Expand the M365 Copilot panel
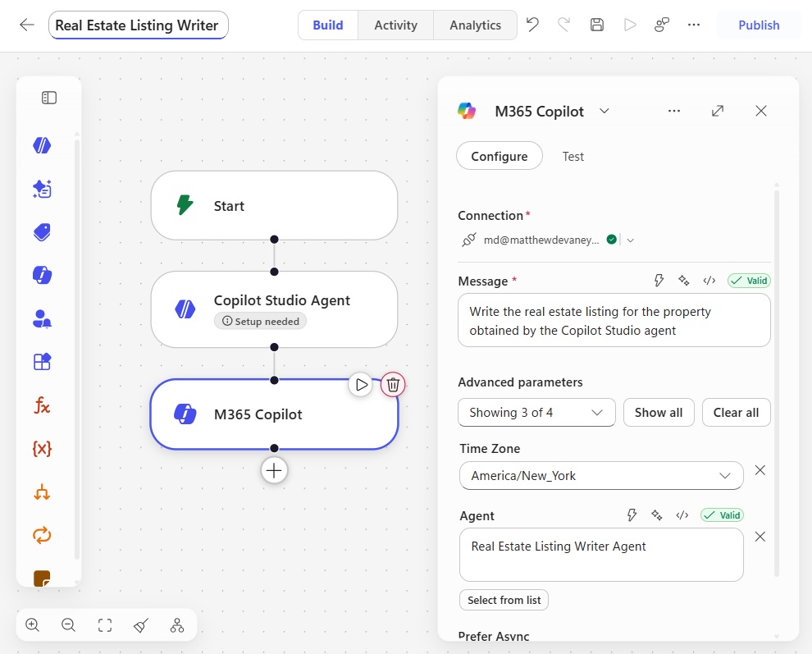Viewport: 812px width, 654px height. tap(717, 111)
